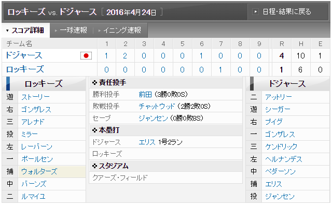Click the Japan flag icon beside ドジャース
The height and width of the screenshot is (207, 332).
click(x=86, y=56)
